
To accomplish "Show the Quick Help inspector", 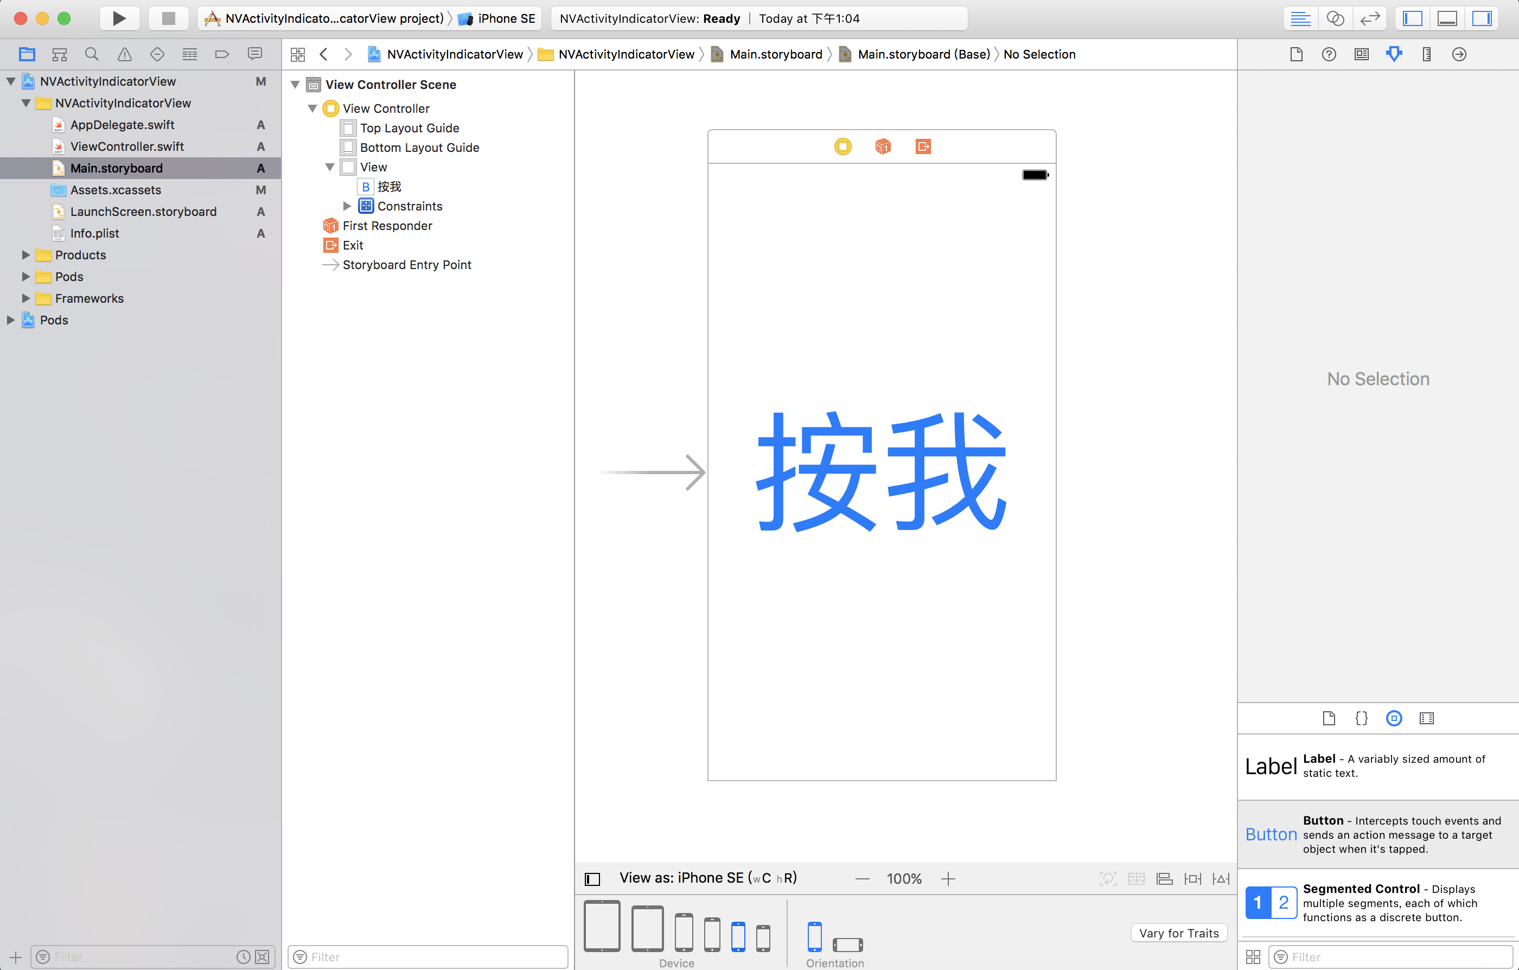I will click(x=1329, y=54).
